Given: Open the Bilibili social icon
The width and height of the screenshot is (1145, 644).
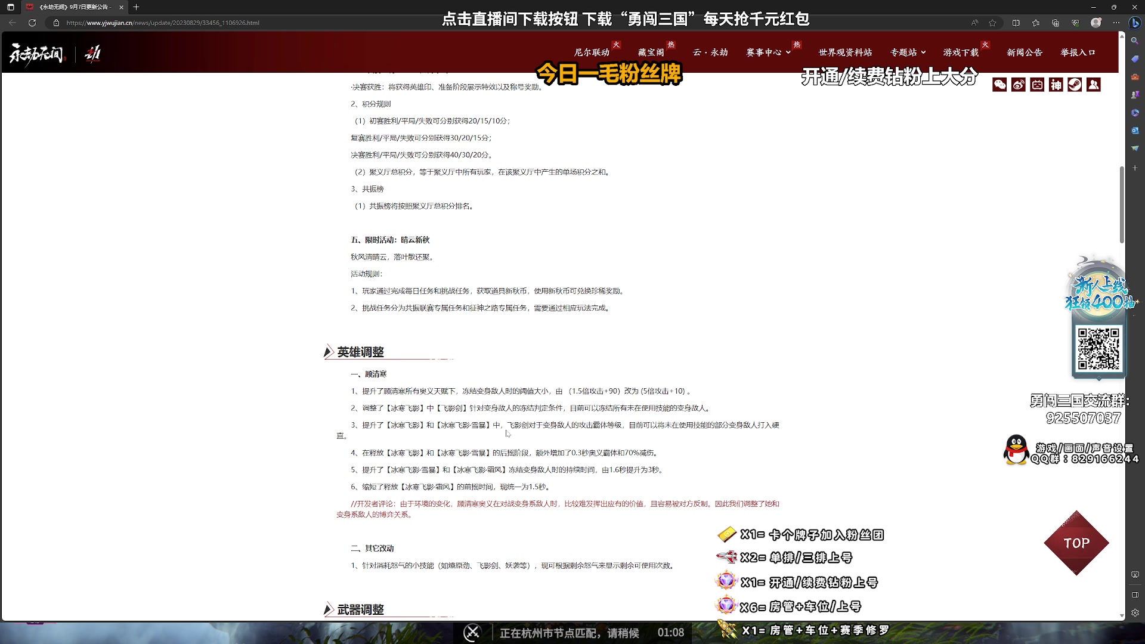Looking at the screenshot, I should point(1038,85).
